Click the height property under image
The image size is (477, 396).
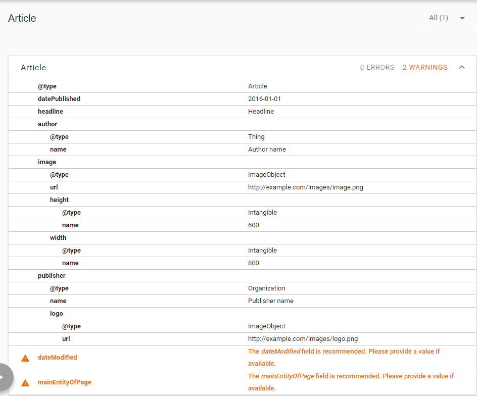[59, 200]
